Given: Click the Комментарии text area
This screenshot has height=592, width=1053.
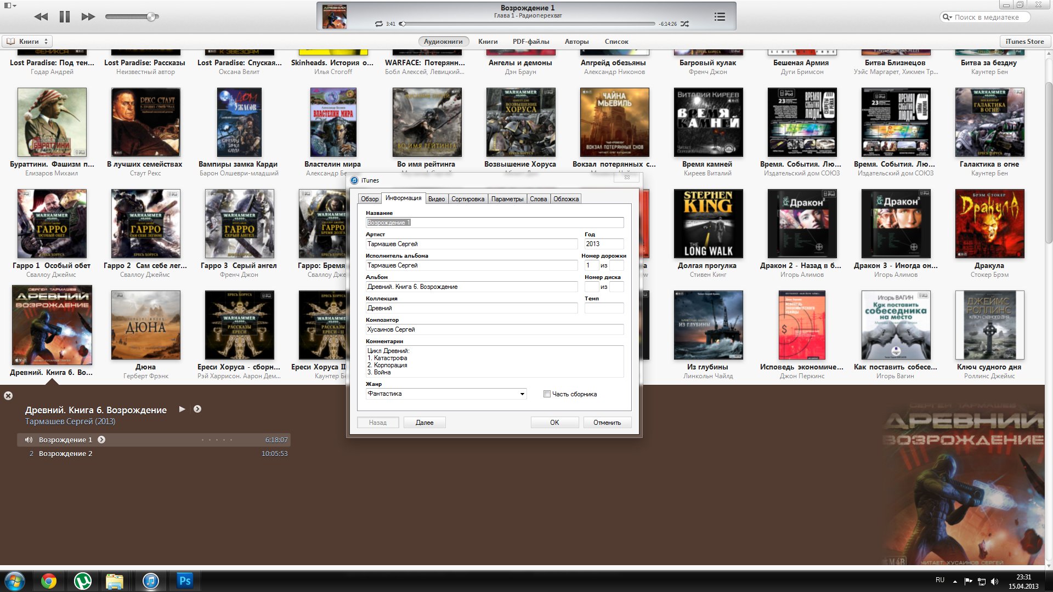Looking at the screenshot, I should tap(495, 361).
